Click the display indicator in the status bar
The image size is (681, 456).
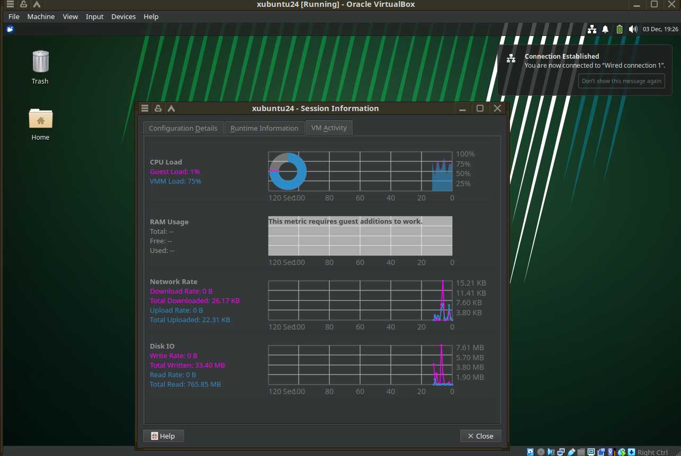592,452
